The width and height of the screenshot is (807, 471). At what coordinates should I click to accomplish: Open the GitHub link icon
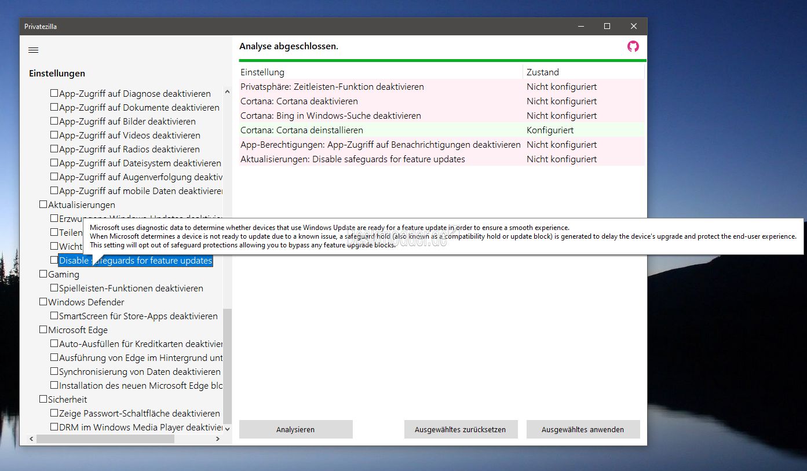point(633,46)
